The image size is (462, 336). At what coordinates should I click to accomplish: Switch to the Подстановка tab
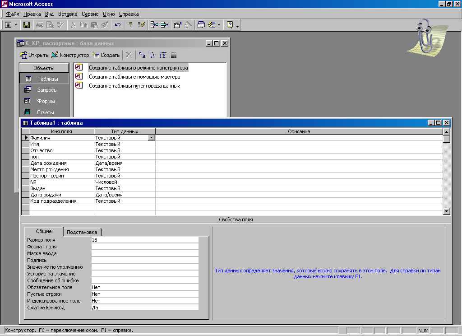point(82,232)
